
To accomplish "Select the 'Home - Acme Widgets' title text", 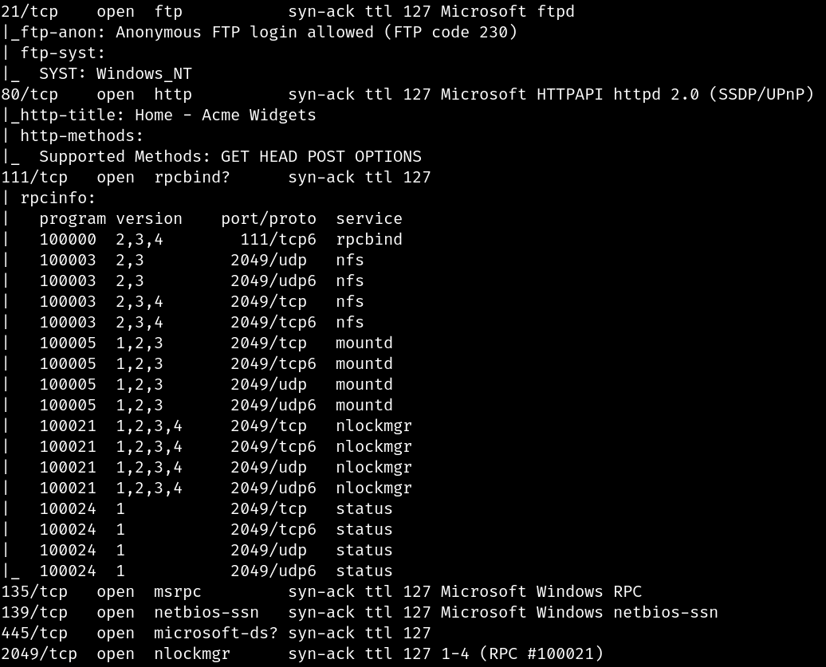I will pos(226,115).
